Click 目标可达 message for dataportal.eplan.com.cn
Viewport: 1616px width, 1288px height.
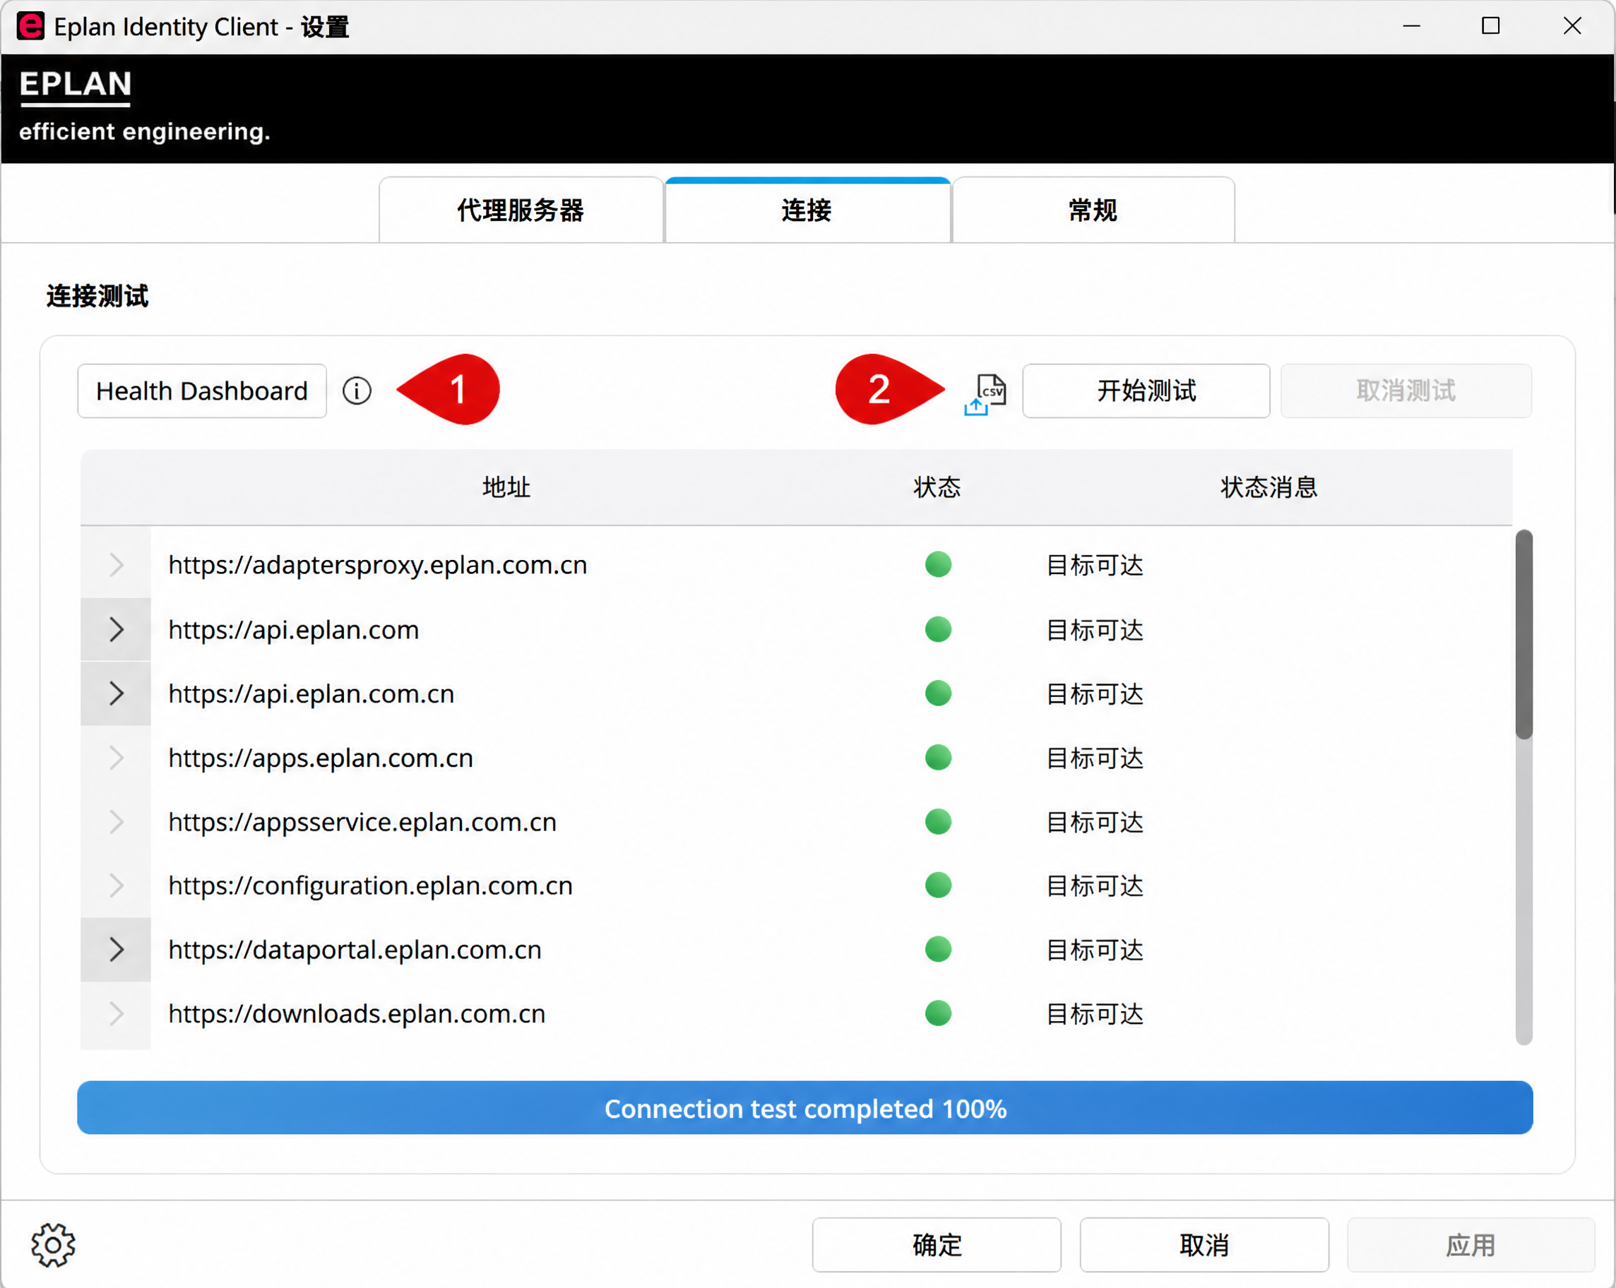click(x=1095, y=950)
